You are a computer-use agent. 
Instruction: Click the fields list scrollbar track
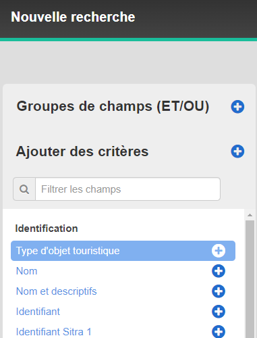tap(250, 279)
